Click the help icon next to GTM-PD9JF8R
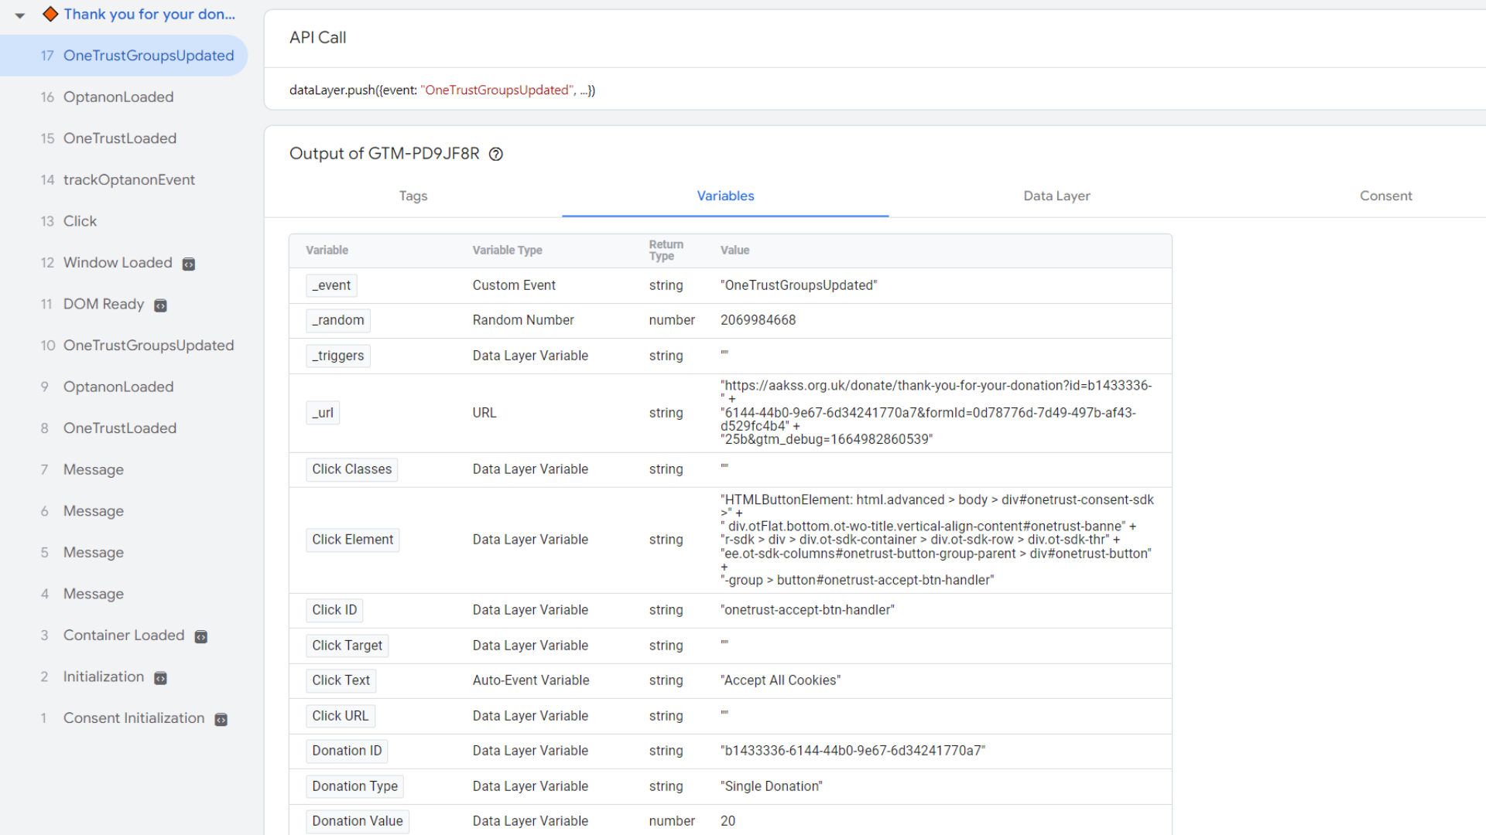 point(496,154)
